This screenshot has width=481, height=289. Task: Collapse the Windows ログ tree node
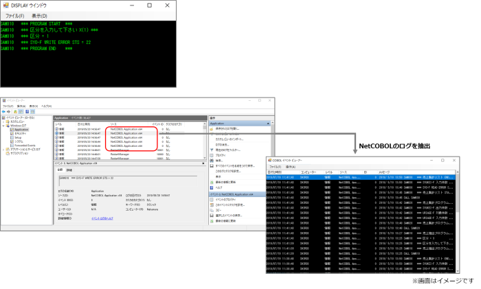coord(3,126)
